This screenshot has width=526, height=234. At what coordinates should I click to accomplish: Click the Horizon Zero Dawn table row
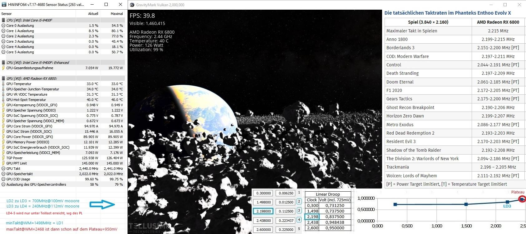tap(455, 116)
